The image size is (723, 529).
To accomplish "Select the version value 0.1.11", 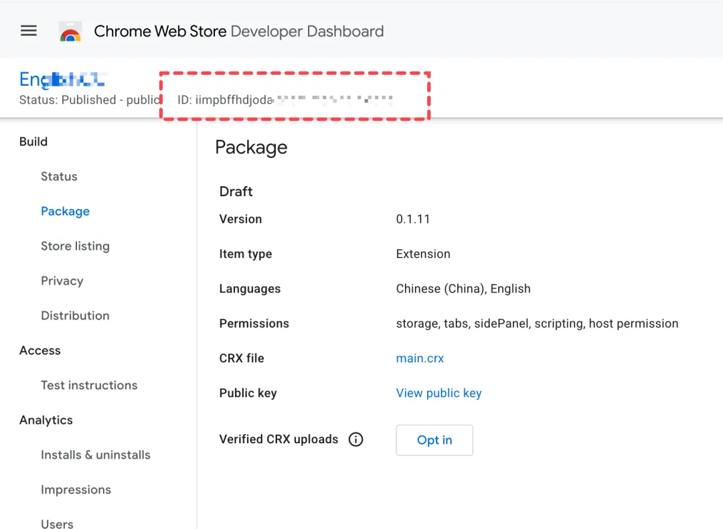I will pyautogui.click(x=412, y=219).
